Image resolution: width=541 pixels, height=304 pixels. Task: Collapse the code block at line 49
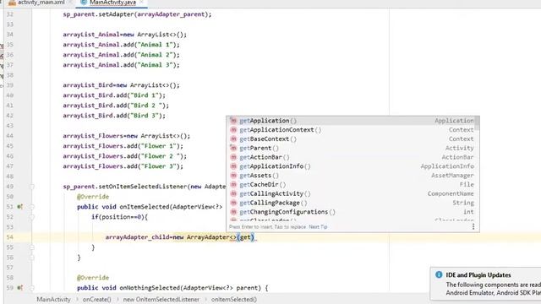[32, 187]
